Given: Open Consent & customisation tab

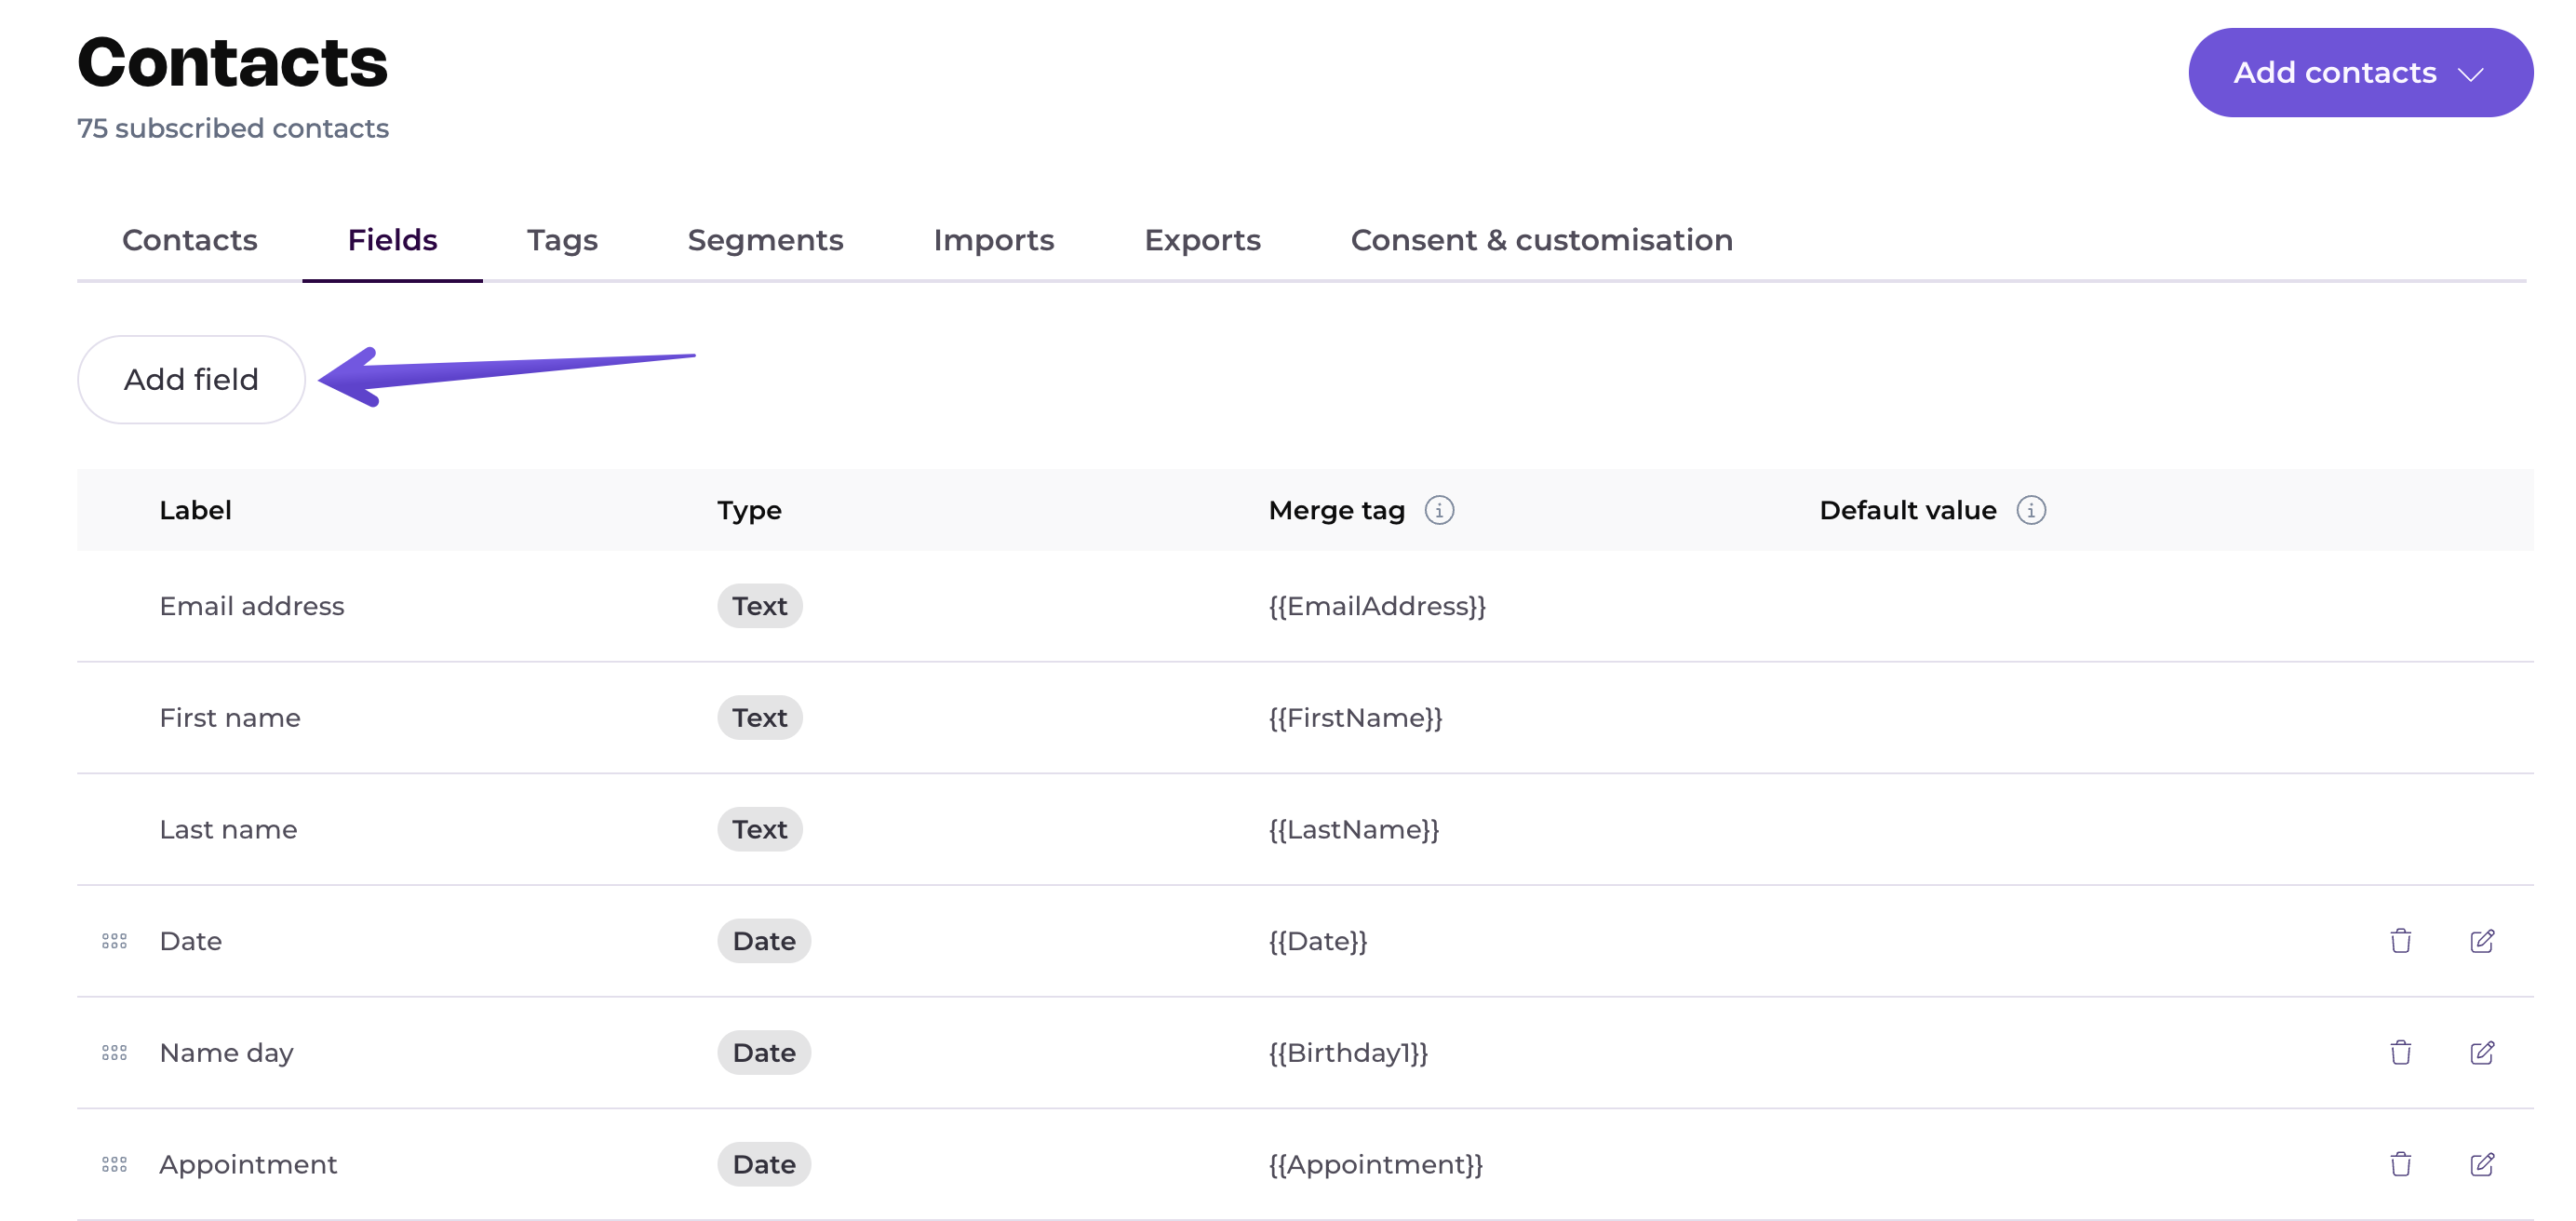Looking at the screenshot, I should pos(1541,240).
